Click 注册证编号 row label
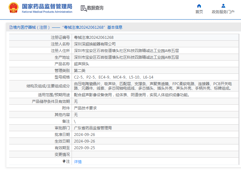 (x=60, y=38)
